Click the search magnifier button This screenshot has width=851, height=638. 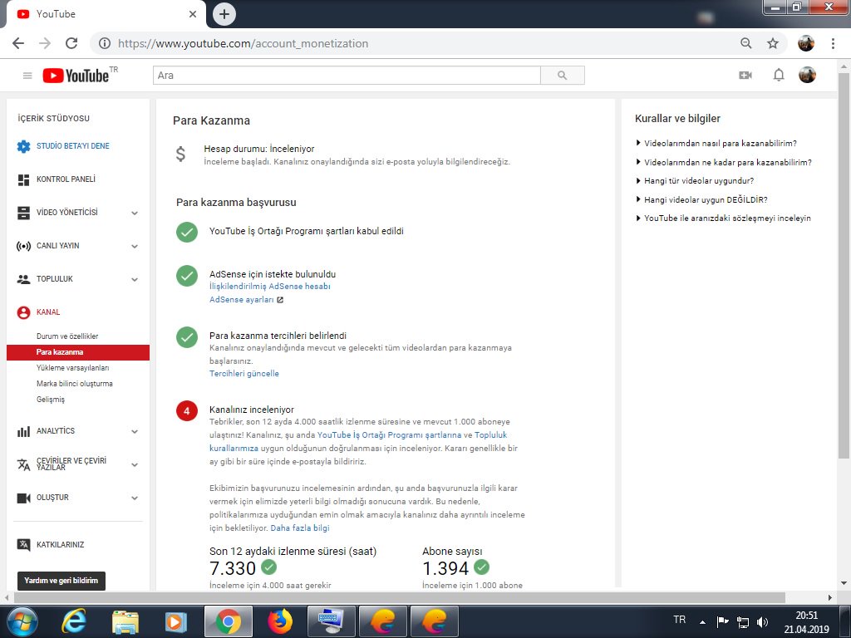click(x=563, y=76)
